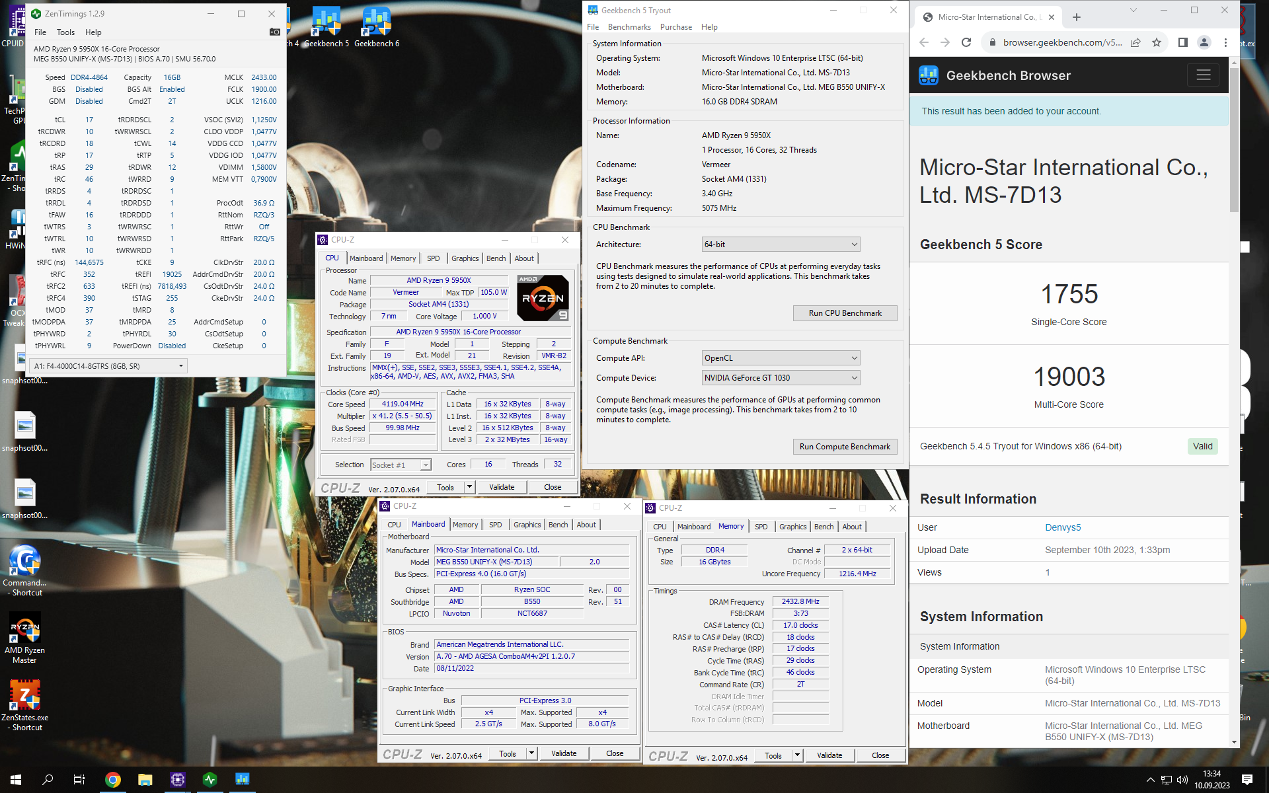Open a new Chrome tab
This screenshot has height=793, width=1269.
[x=1077, y=17]
